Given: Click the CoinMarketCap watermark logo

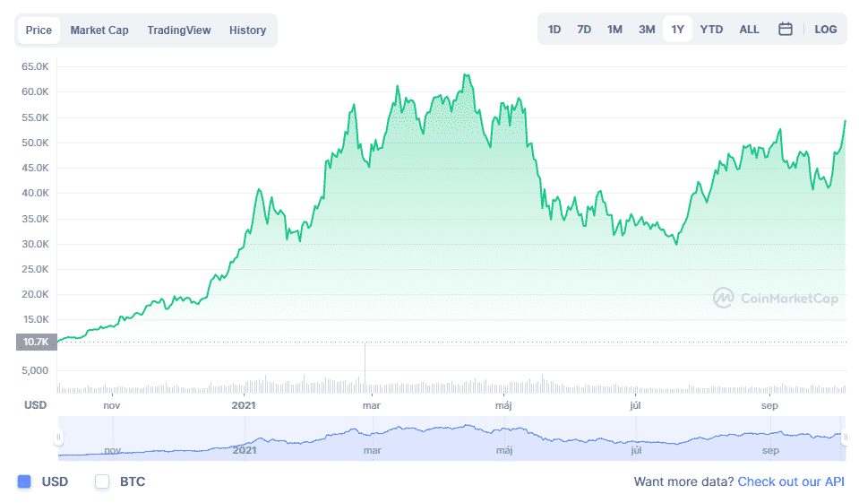Looking at the screenshot, I should click(776, 298).
